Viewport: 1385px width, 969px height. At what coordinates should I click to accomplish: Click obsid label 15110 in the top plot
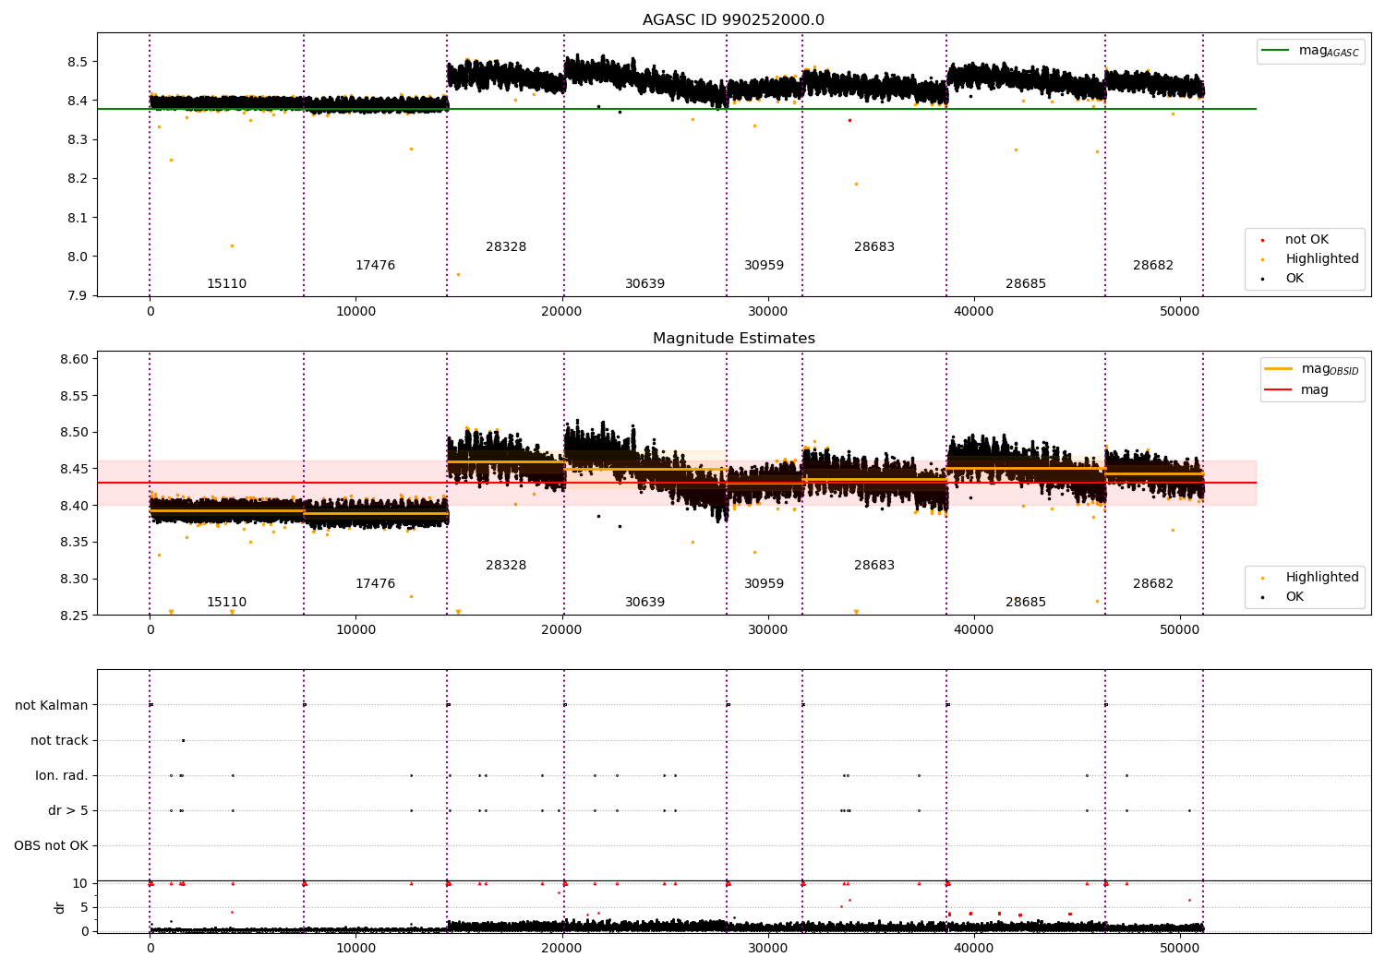226,284
